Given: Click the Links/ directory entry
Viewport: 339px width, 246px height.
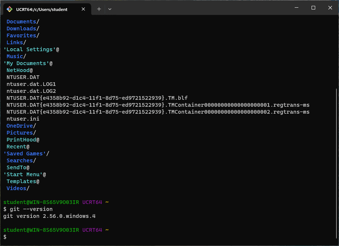Looking at the screenshot, I should point(16,42).
